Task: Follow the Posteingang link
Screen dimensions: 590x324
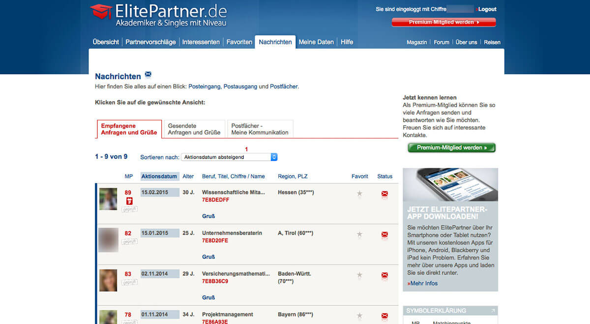Action: (205, 86)
